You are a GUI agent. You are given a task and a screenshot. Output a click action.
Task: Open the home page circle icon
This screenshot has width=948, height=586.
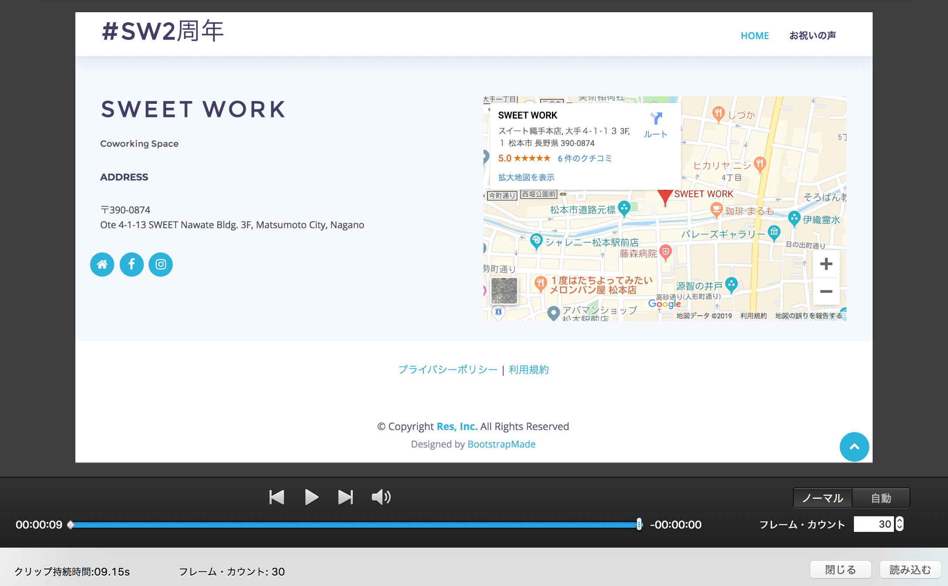click(x=102, y=264)
